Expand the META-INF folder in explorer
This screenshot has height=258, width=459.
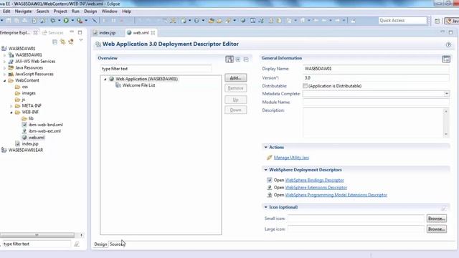click(11, 106)
